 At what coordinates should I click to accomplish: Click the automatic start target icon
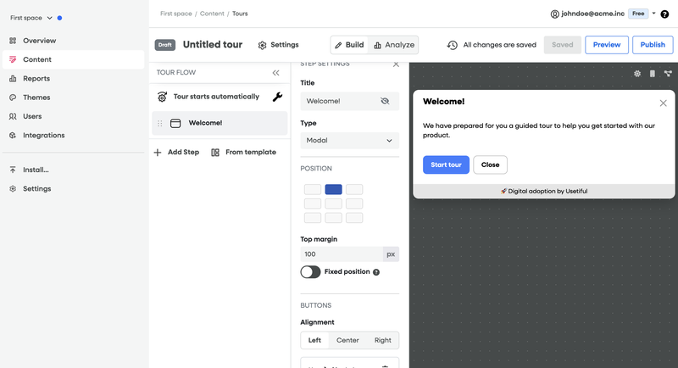click(162, 97)
